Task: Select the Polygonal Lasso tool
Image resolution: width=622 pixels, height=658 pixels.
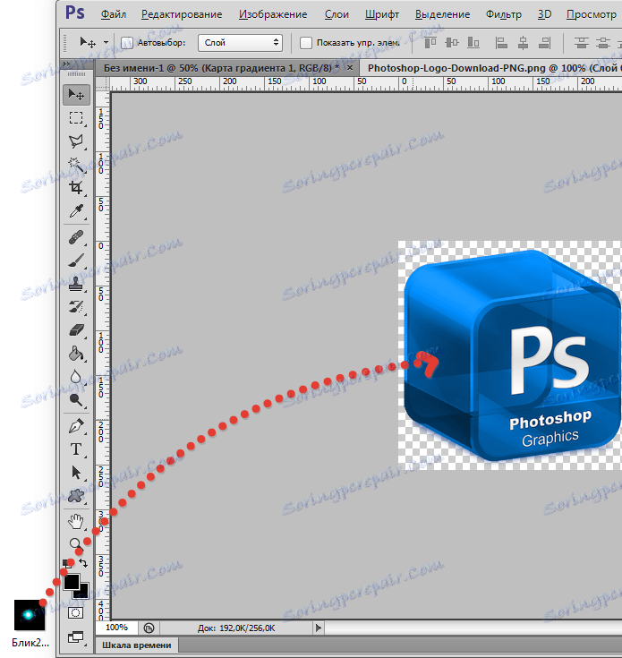Action: pyautogui.click(x=76, y=141)
